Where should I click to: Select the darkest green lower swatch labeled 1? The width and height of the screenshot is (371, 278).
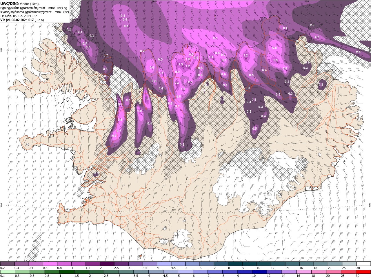click(x=67, y=272)
